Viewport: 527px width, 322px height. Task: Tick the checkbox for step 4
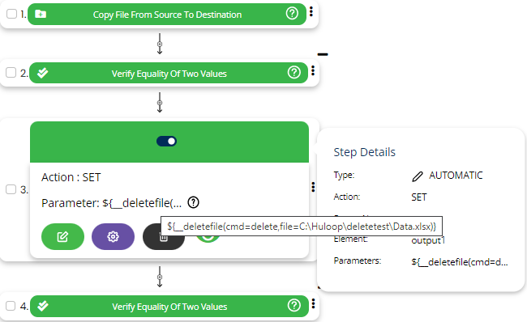click(11, 306)
